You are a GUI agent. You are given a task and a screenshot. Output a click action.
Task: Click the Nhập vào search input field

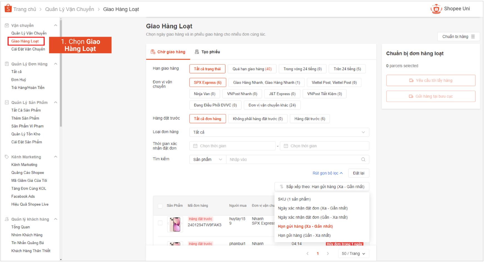(278, 159)
